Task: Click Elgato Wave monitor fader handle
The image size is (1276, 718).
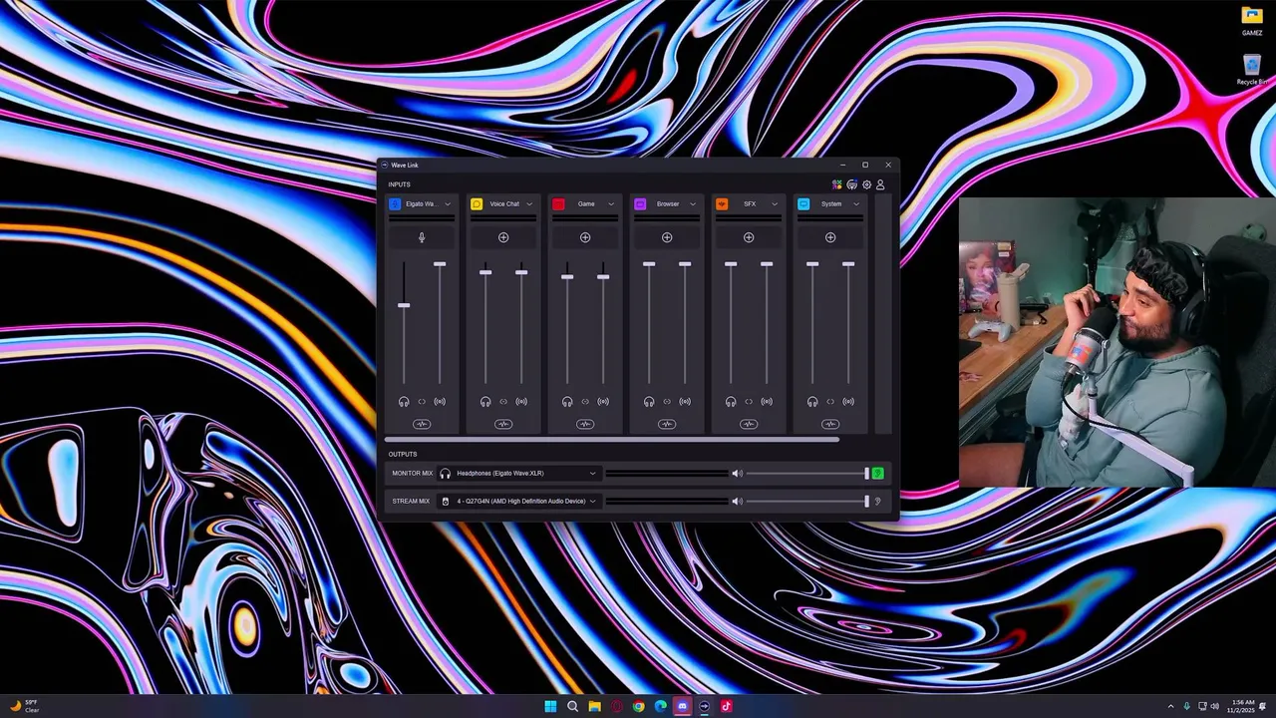Action: 404,305
